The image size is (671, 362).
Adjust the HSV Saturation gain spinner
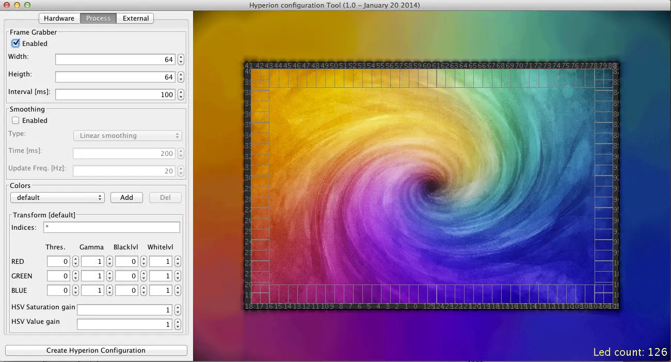point(178,310)
